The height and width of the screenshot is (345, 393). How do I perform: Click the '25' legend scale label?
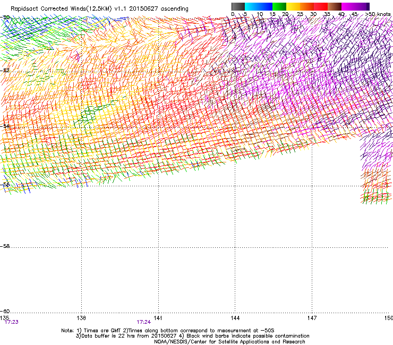pos(300,14)
